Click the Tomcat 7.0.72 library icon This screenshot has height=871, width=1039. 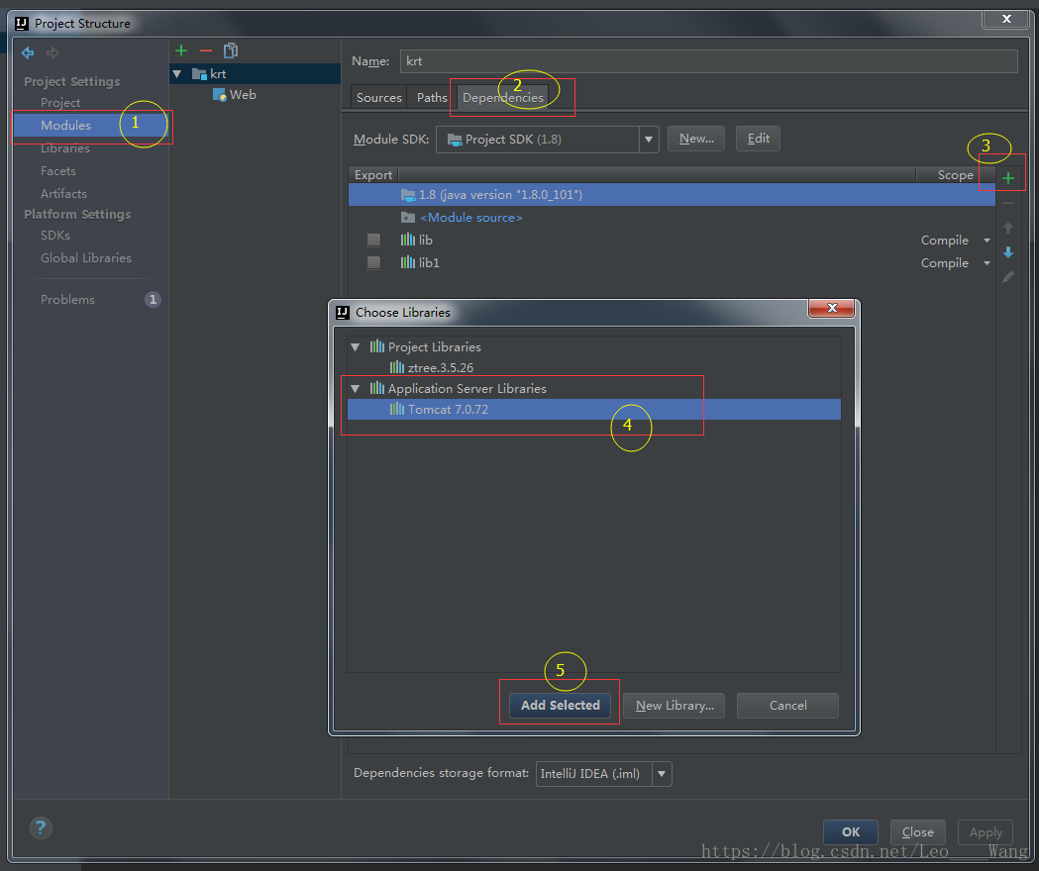coord(397,410)
